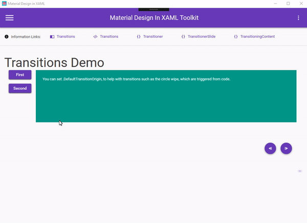Viewport: 307px width, 223px height.
Task: Maximize the Material Design in XAML window
Action: [288, 4]
